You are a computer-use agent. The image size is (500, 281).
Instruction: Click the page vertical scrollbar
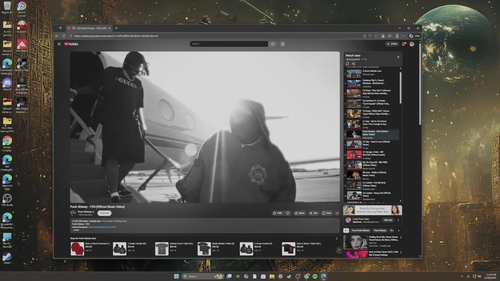click(420, 84)
